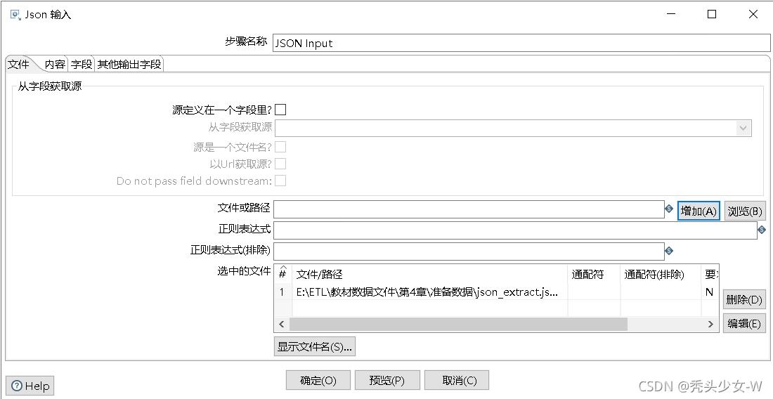
Task: Click 通配符 column header
Action: 594,275
